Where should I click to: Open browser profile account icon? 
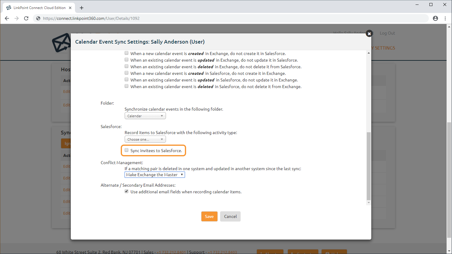pos(435,18)
